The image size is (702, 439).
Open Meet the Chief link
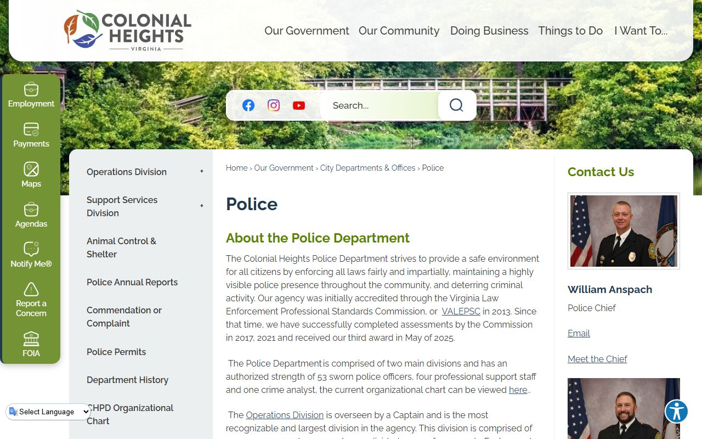pos(597,359)
